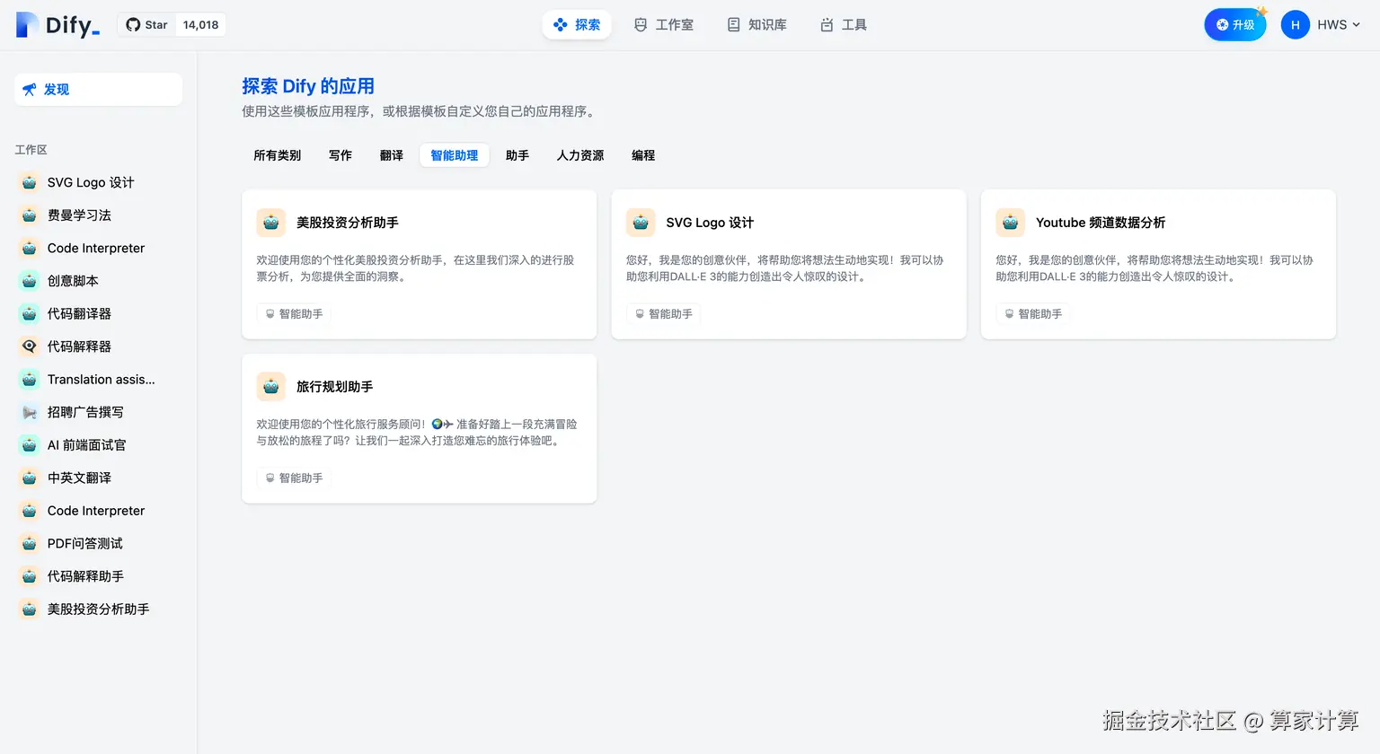This screenshot has height=754, width=1380.
Task: Open 代码翻译器 in the sidebar
Action: coord(99,313)
